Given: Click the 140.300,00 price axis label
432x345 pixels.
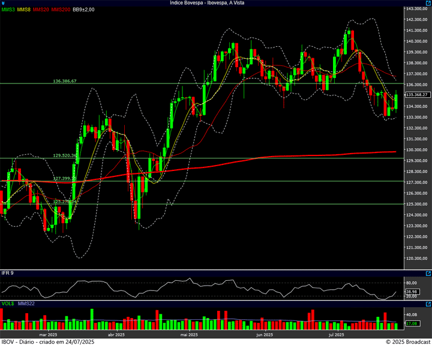Looking at the screenshot, I should 417,41.
